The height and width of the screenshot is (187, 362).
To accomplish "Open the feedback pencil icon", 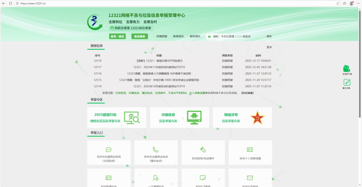I will 347,82.
